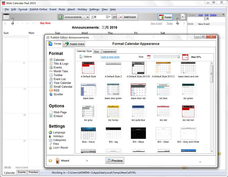This screenshot has width=228, height=177.
Task: Go to next month arrow
Action: pyautogui.click(x=184, y=23)
